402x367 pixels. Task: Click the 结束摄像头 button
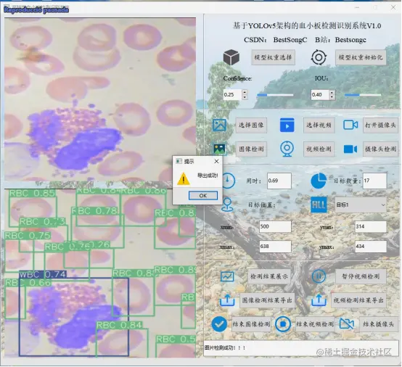pos(378,324)
